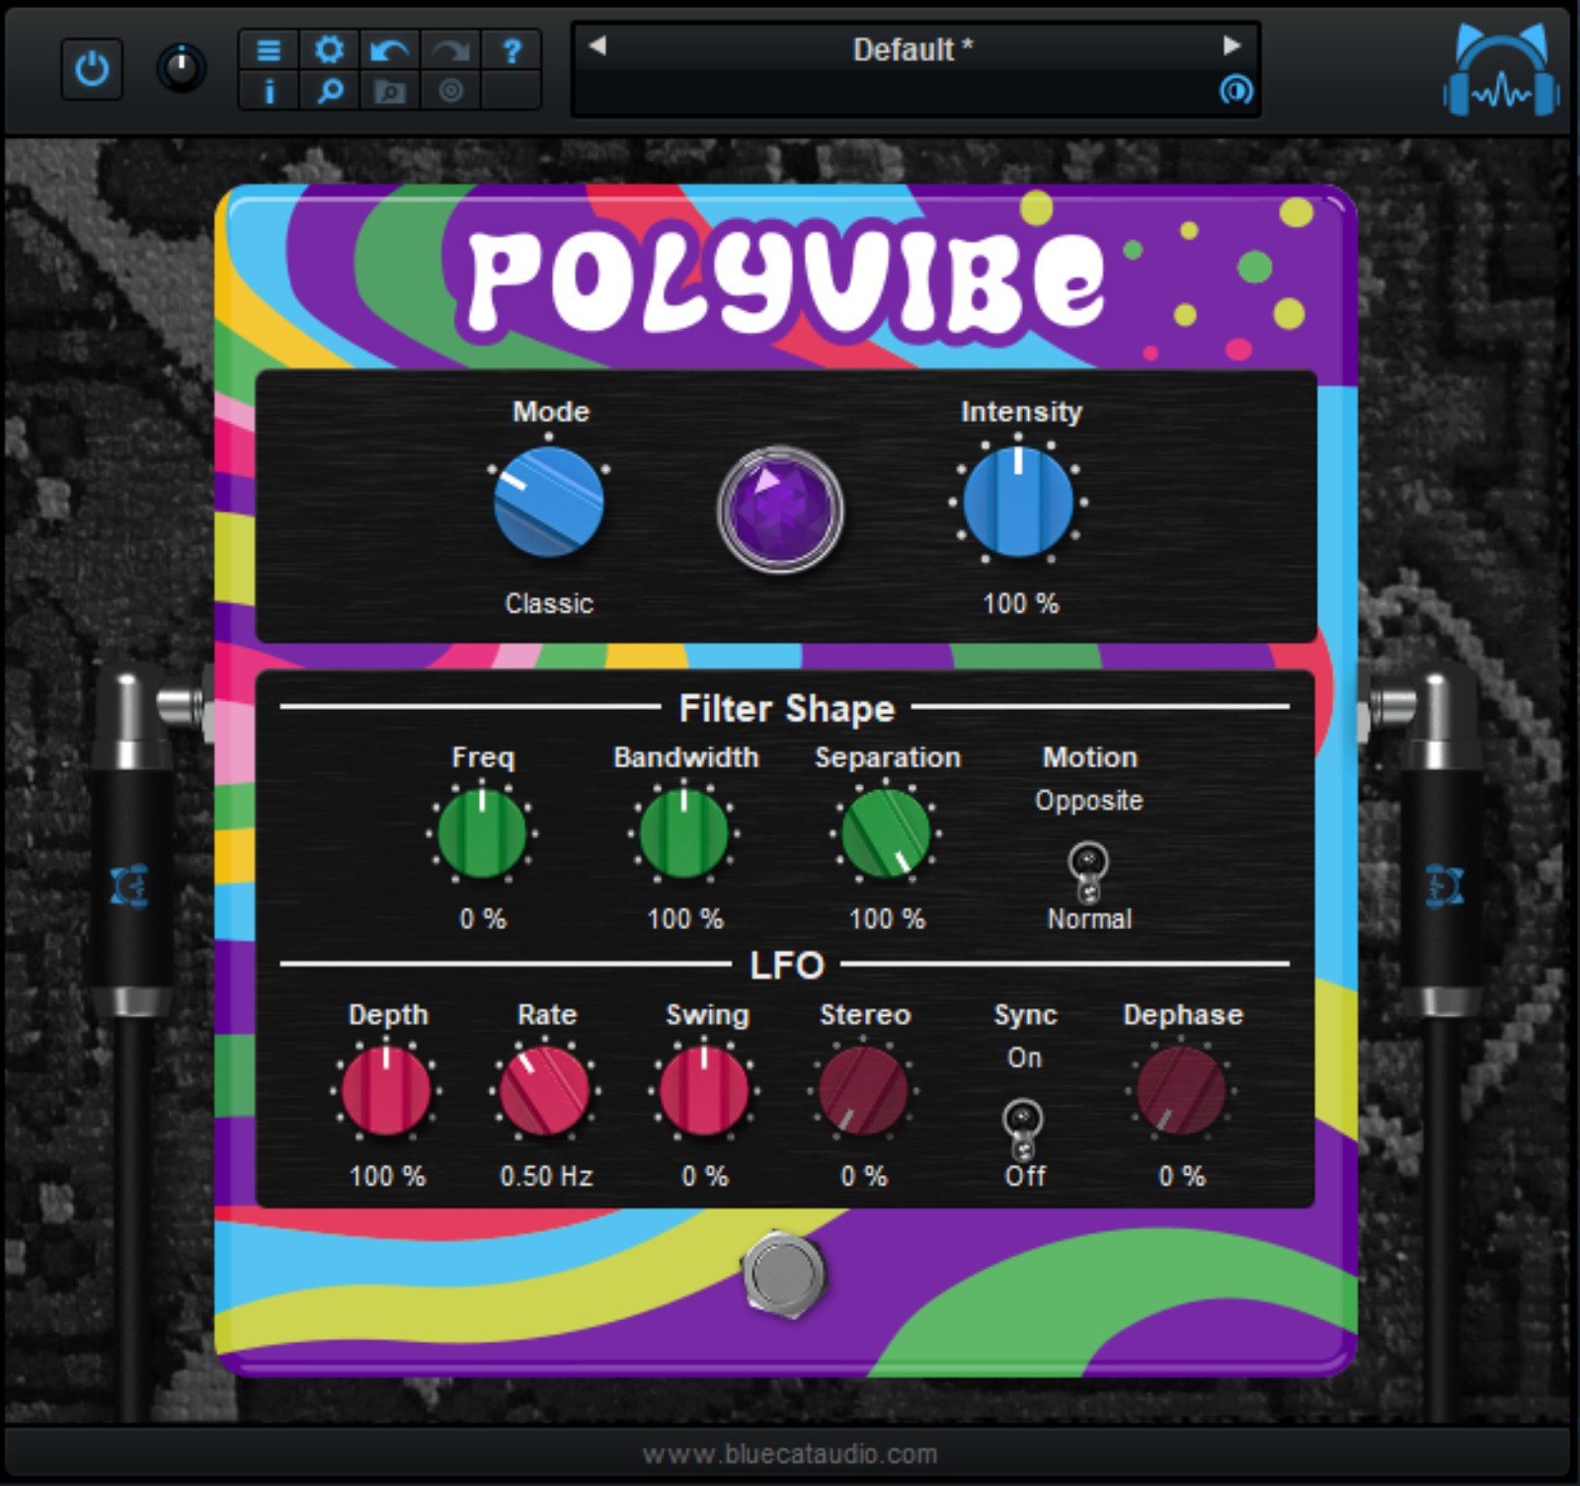Toggle the plugin power button
Screen dimensions: 1580x1486
click(x=91, y=67)
